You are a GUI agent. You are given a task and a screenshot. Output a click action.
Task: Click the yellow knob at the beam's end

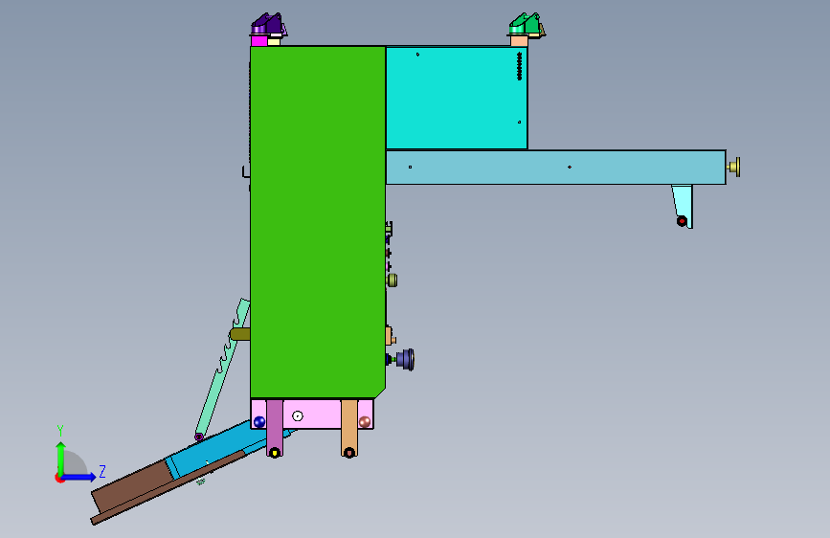[734, 167]
